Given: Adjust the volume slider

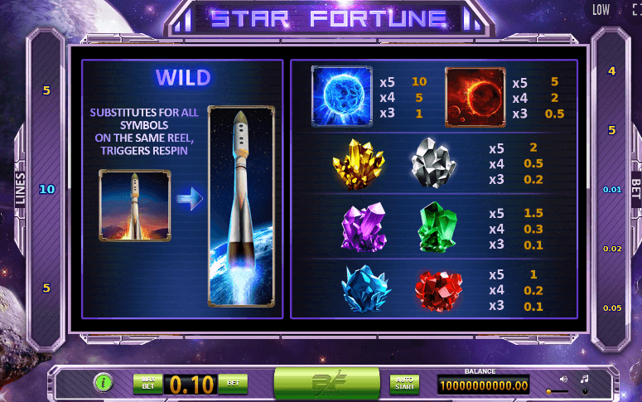Looking at the screenshot, I should coord(558,392).
